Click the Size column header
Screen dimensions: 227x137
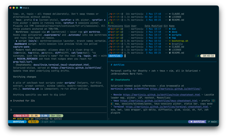[x=127, y=26]
